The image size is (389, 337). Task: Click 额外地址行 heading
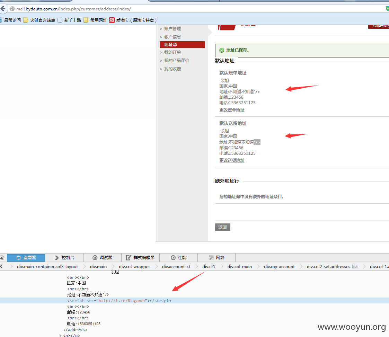coord(227,181)
